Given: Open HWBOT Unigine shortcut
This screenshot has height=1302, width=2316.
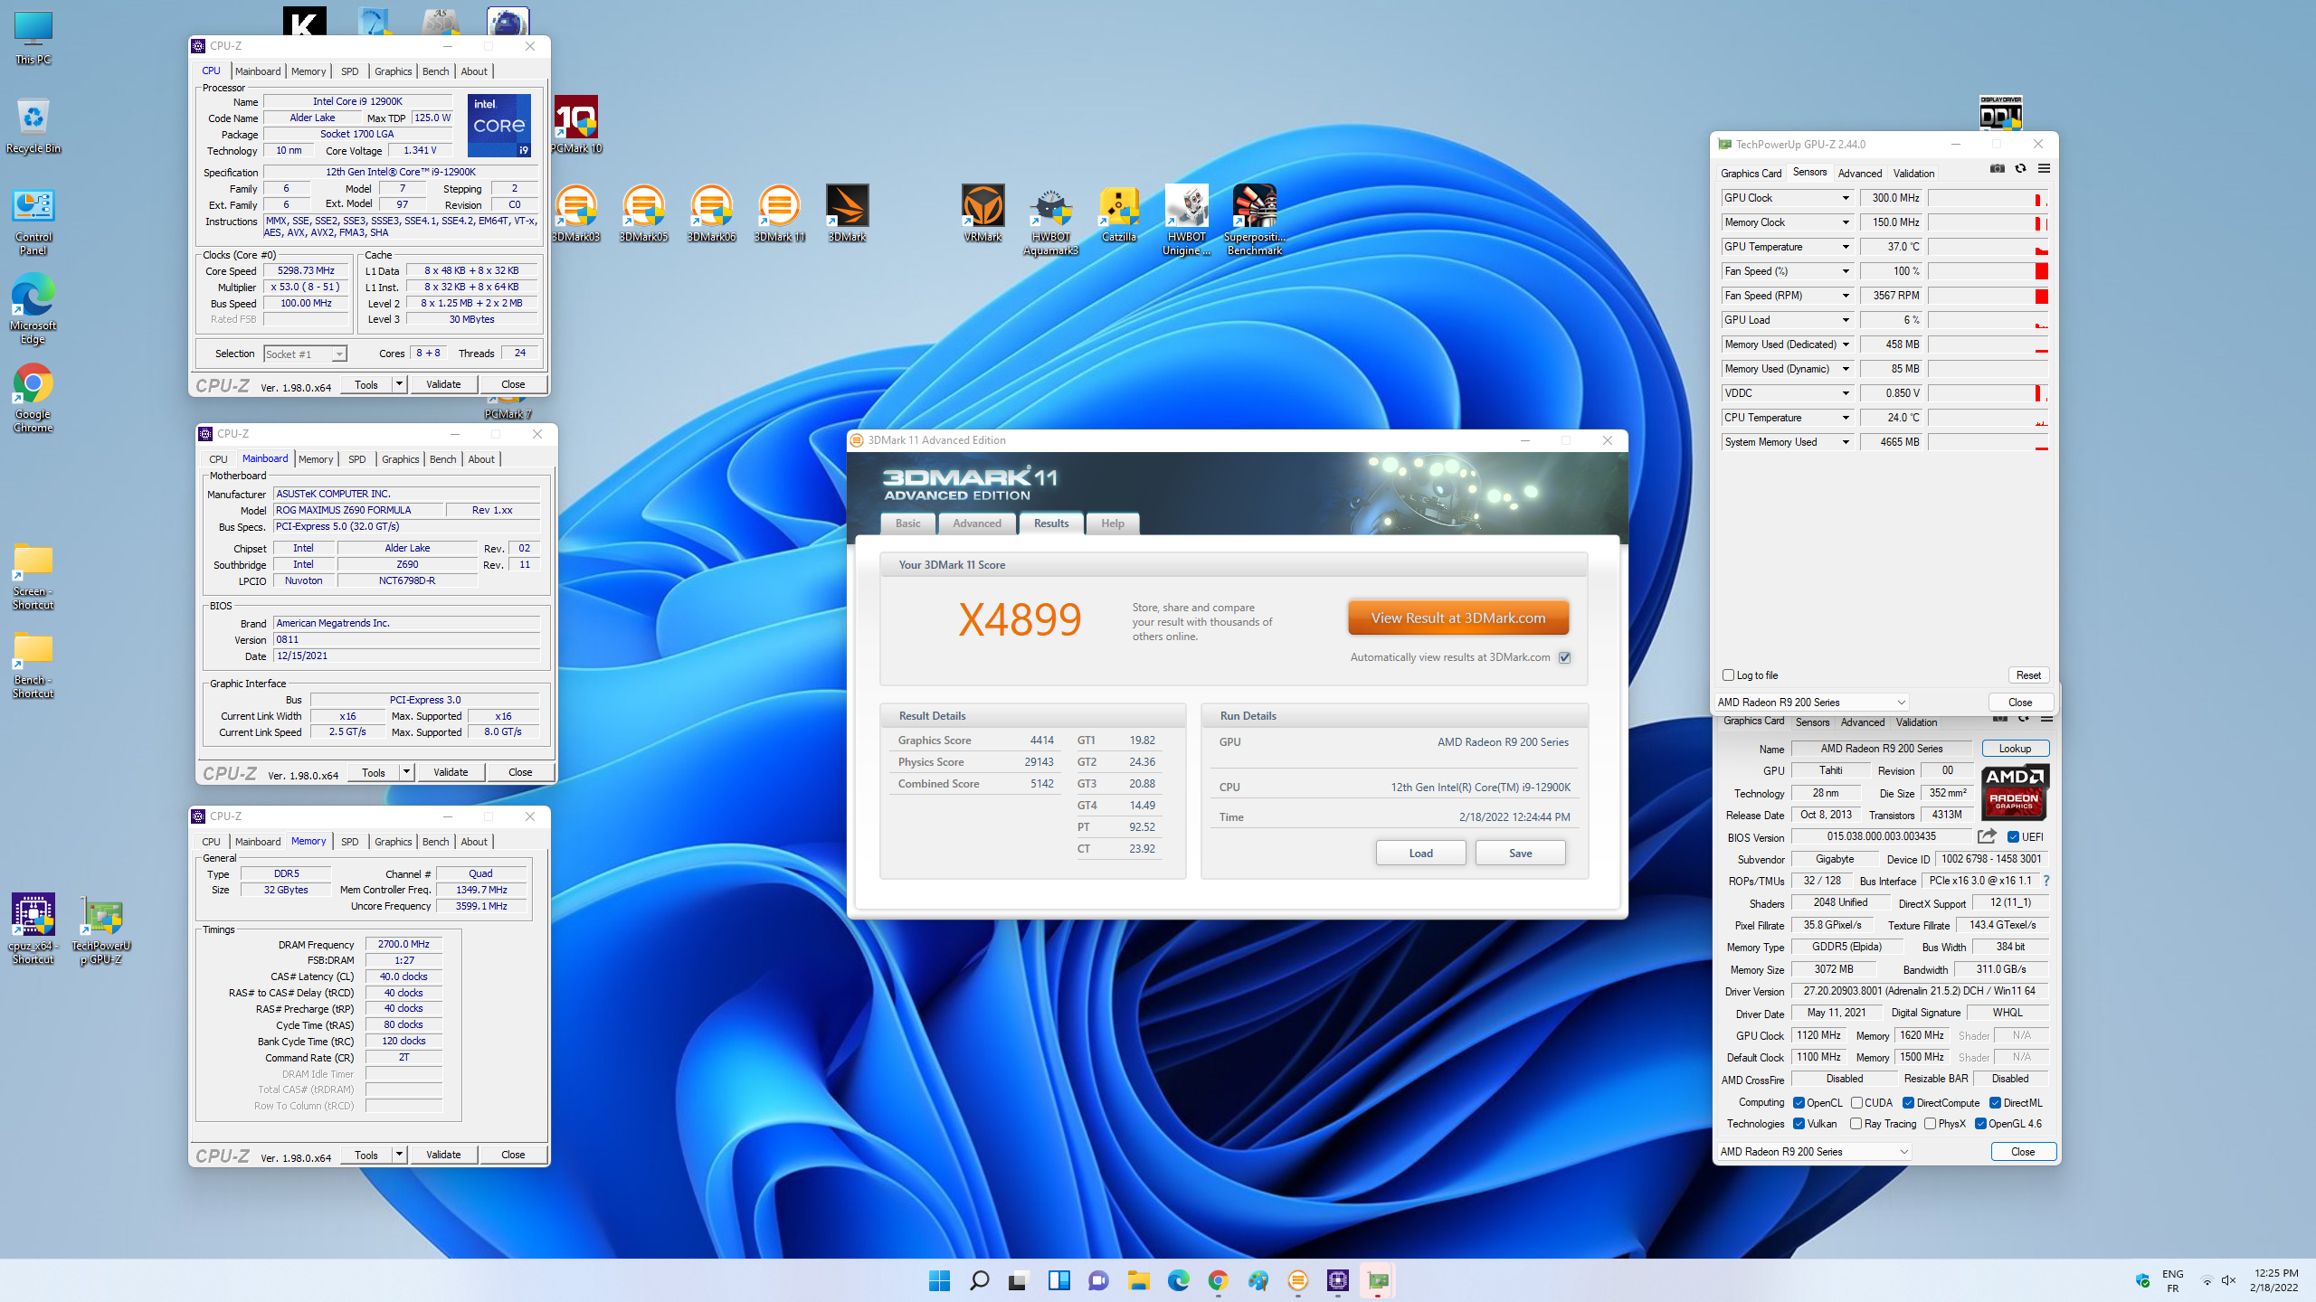Looking at the screenshot, I should pyautogui.click(x=1186, y=220).
